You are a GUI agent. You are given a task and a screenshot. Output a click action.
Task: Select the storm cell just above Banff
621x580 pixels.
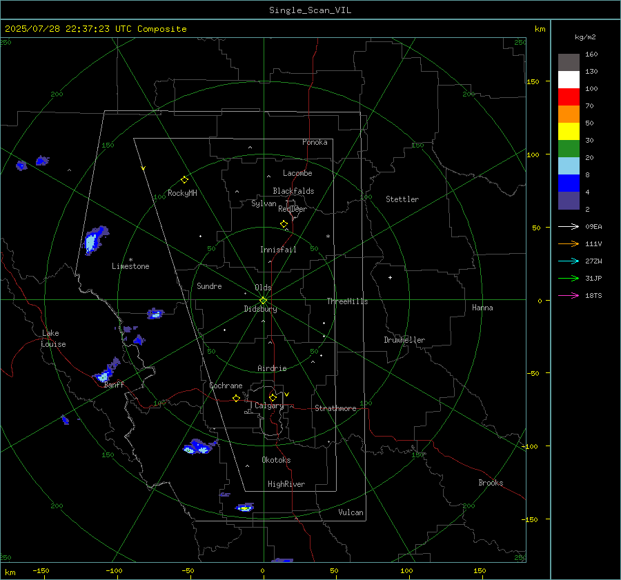(x=106, y=370)
